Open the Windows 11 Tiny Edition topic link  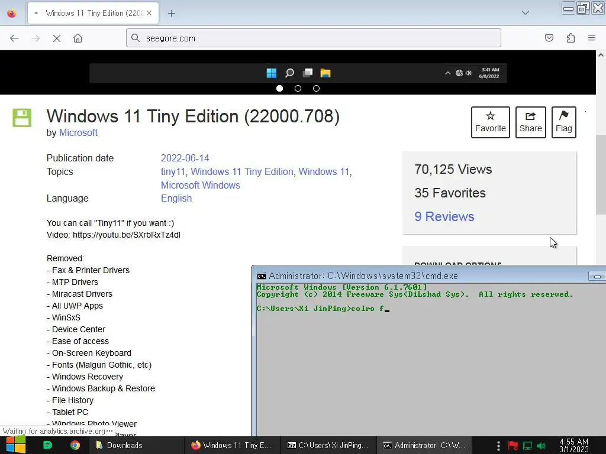(242, 172)
